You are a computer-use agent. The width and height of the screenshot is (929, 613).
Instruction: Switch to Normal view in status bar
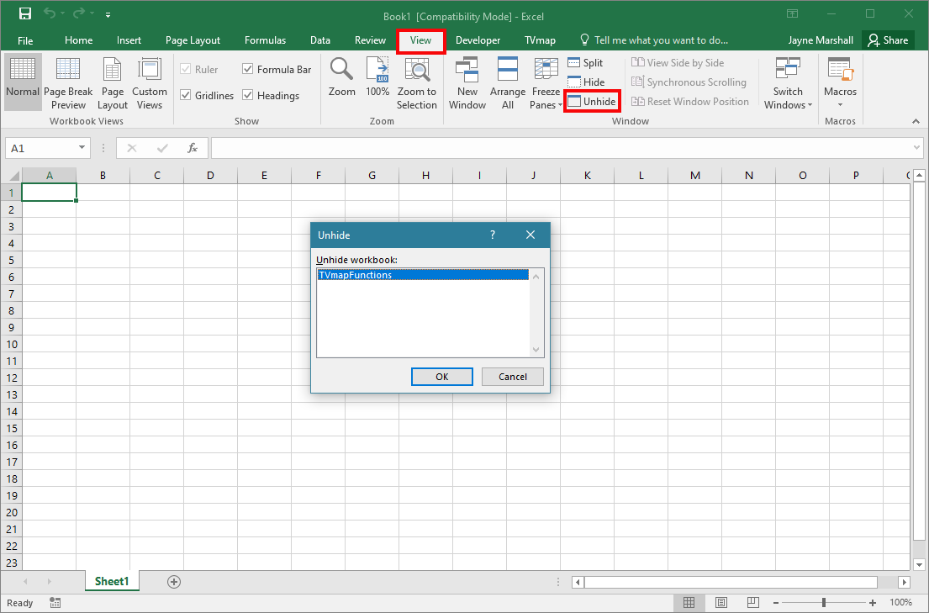point(689,603)
